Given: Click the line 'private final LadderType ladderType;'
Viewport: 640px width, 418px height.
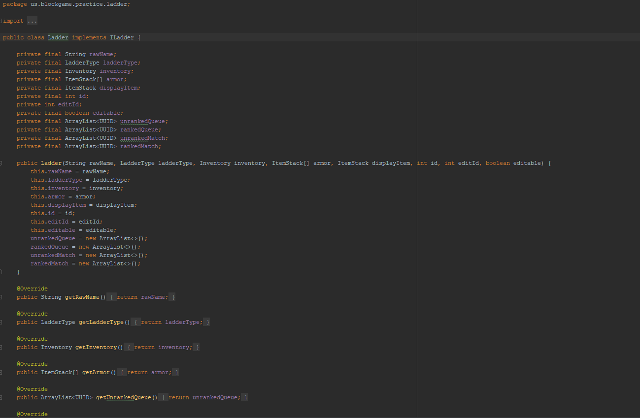Looking at the screenshot, I should 79,63.
